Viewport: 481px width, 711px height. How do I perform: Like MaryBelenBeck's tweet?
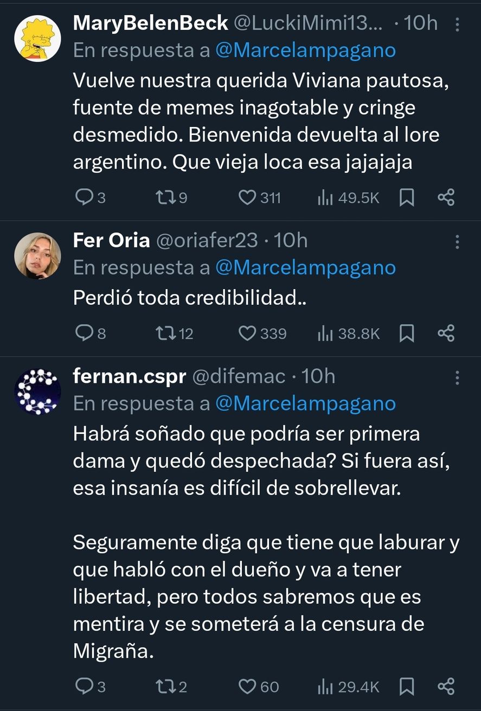pyautogui.click(x=247, y=198)
